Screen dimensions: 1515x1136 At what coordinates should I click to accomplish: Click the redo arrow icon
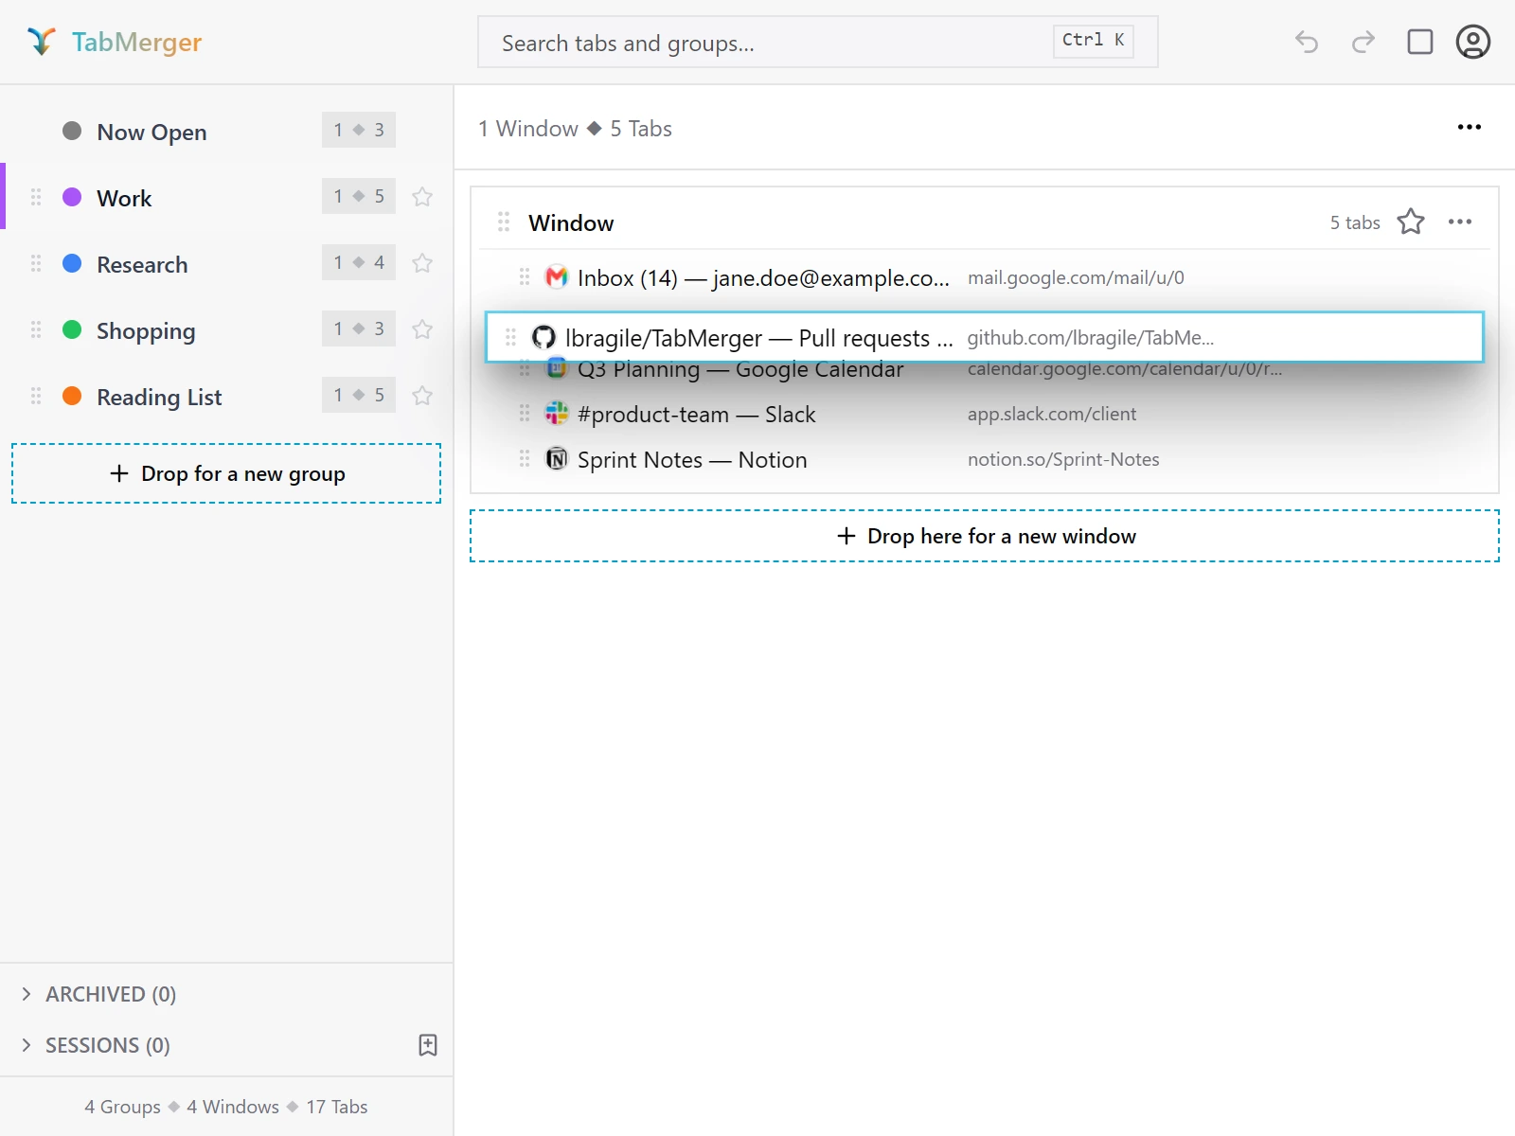(1363, 42)
